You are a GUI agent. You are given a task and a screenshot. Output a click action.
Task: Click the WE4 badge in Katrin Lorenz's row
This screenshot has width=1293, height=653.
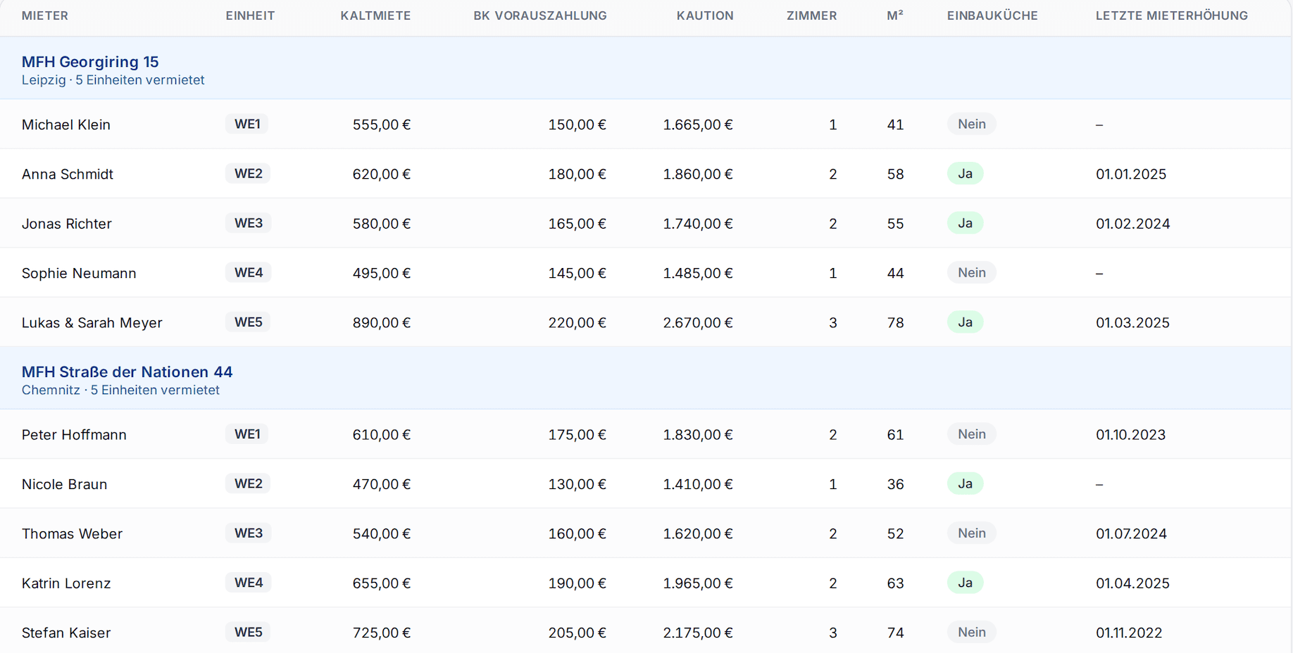point(249,583)
